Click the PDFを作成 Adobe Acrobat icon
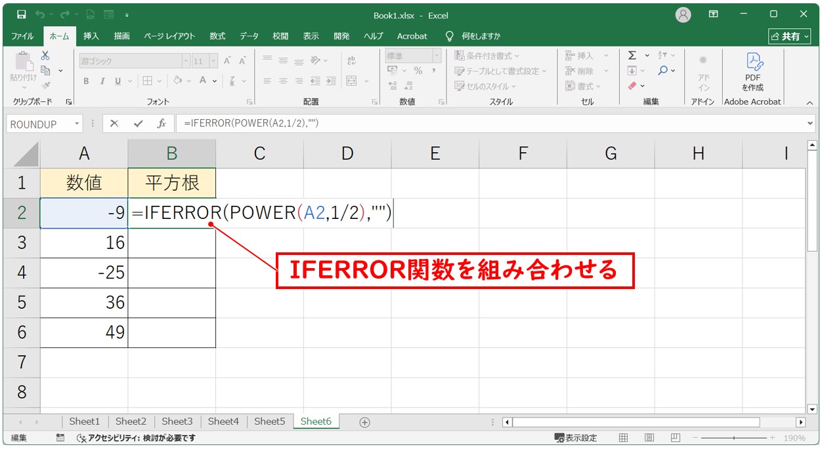The height and width of the screenshot is (449, 824). [x=752, y=73]
